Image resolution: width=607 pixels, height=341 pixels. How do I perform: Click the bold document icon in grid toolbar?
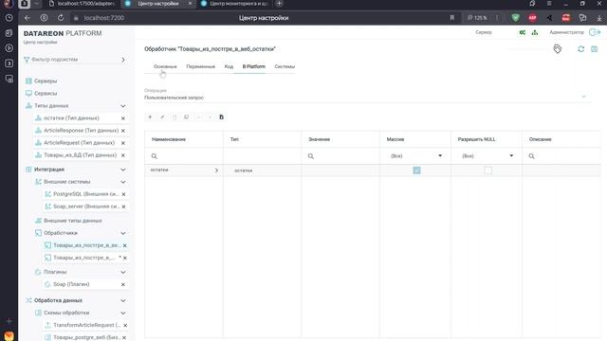click(221, 117)
